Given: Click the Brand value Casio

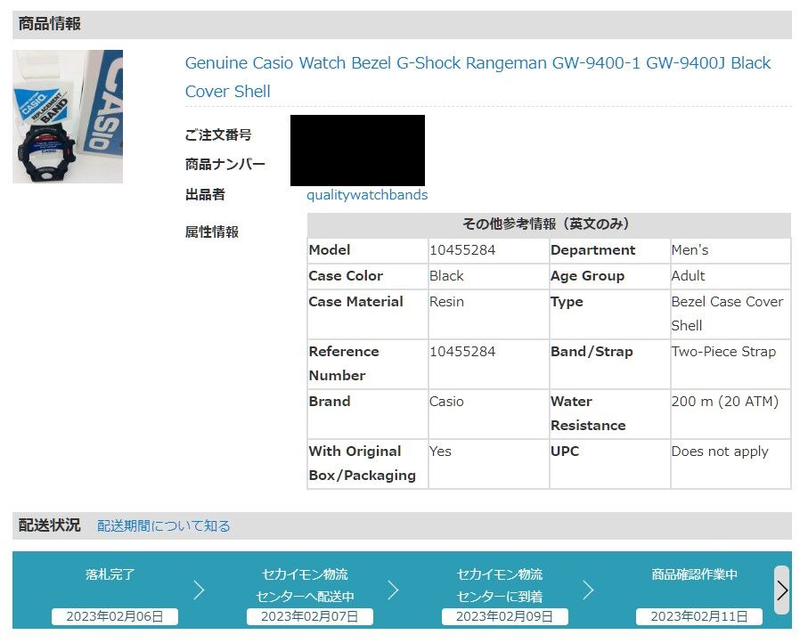Looking at the screenshot, I should 446,402.
